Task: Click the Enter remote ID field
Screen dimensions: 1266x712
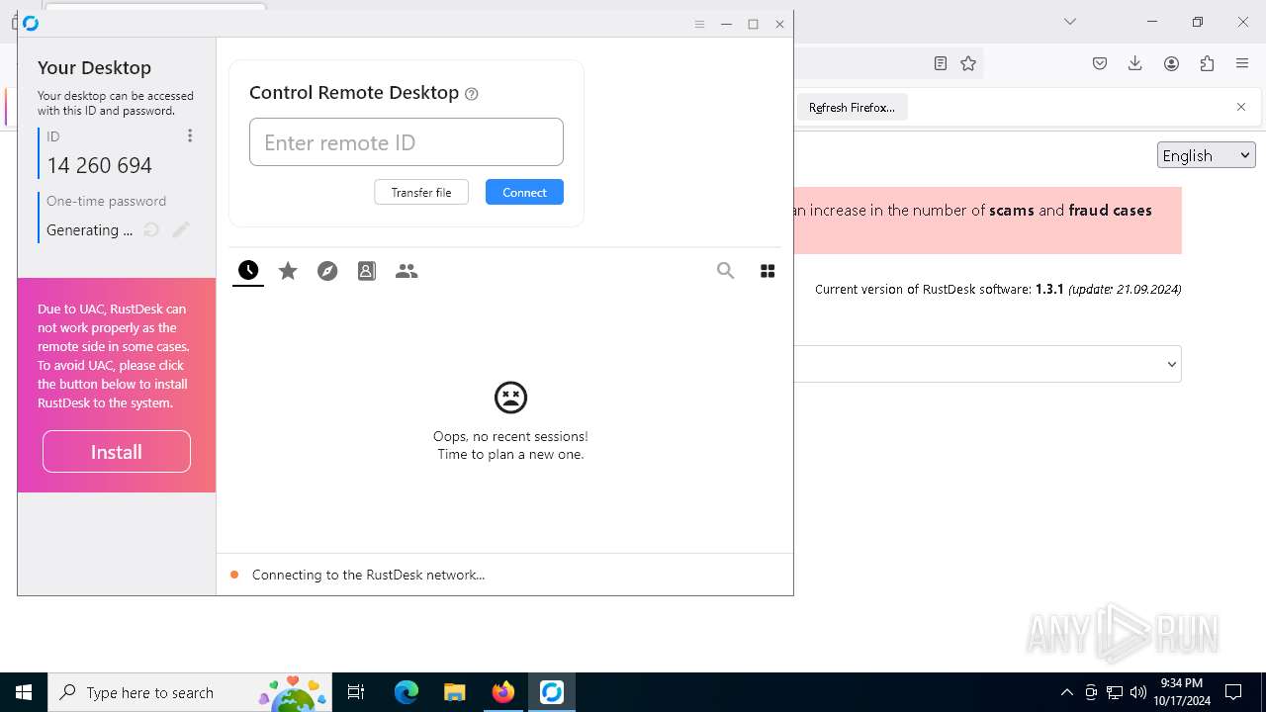Action: point(407,141)
